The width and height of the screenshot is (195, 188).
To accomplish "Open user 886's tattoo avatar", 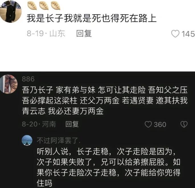I will point(9,84).
